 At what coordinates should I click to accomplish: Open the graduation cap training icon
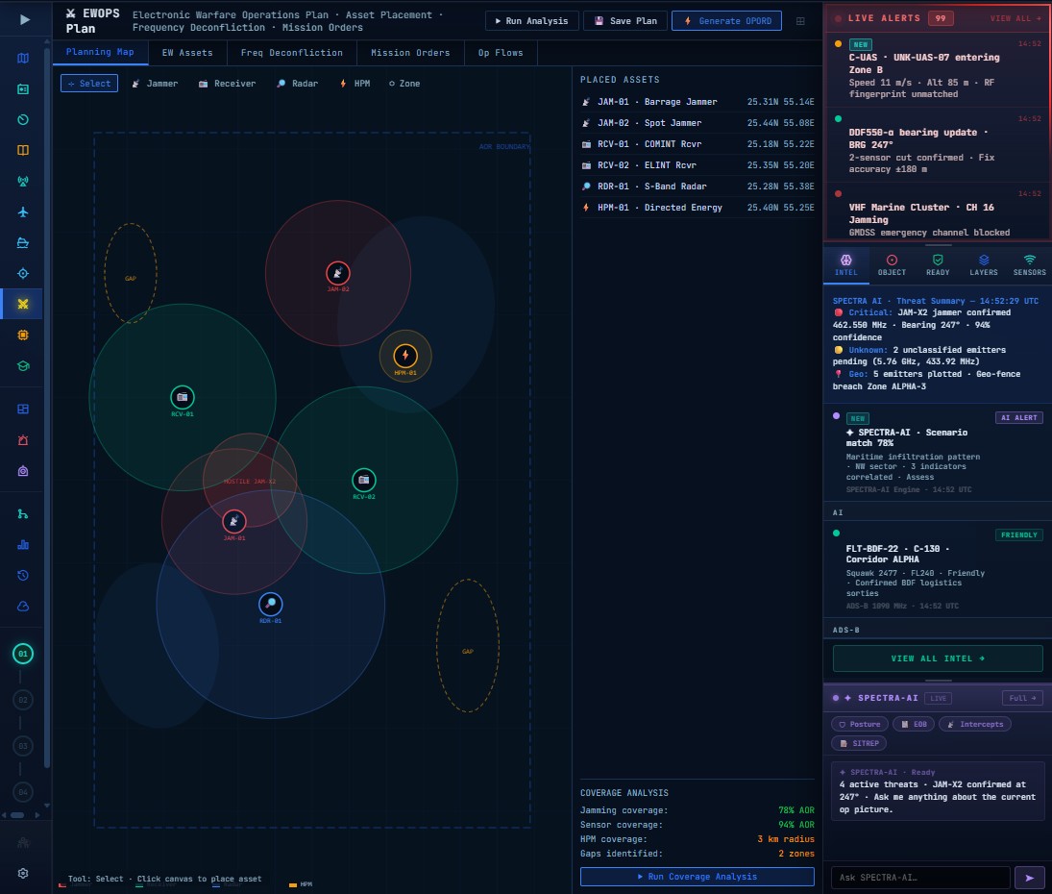pos(23,366)
